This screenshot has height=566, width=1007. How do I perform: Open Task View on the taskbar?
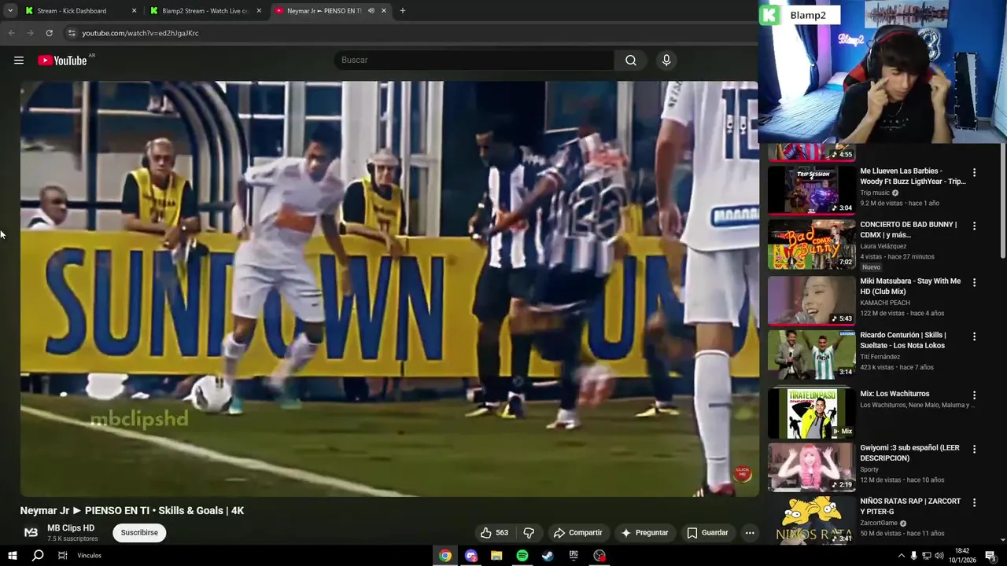coord(63,556)
